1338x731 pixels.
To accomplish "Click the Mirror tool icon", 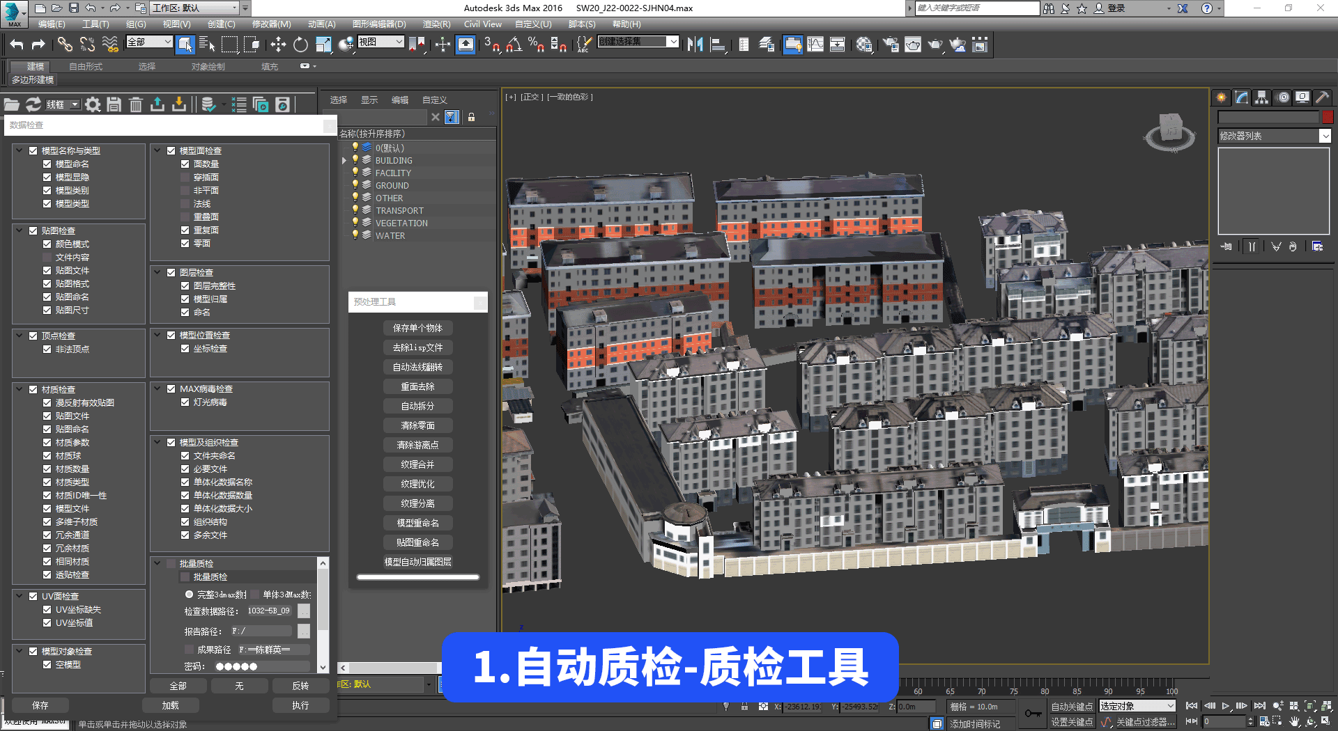I will click(695, 45).
